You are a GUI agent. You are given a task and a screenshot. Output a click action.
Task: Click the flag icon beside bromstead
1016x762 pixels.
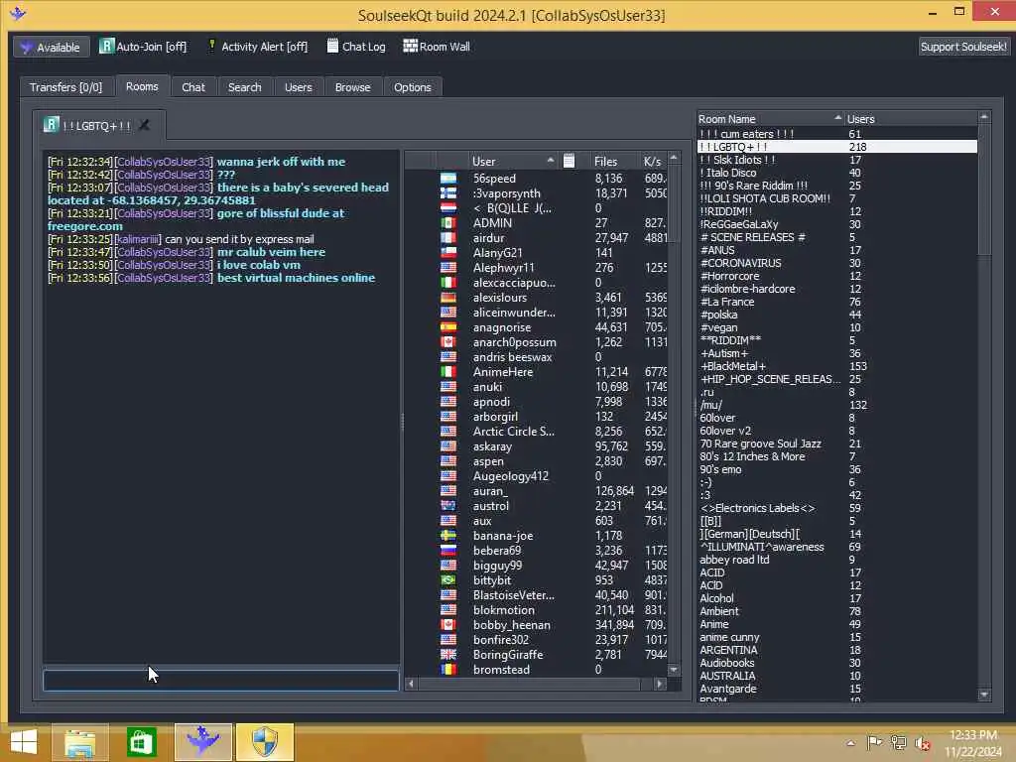click(448, 670)
